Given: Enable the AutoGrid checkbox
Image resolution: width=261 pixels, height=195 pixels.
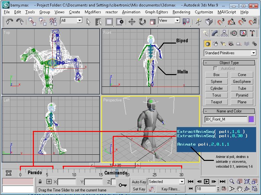Looking at the screenshot, I should pyautogui.click(x=215, y=68).
